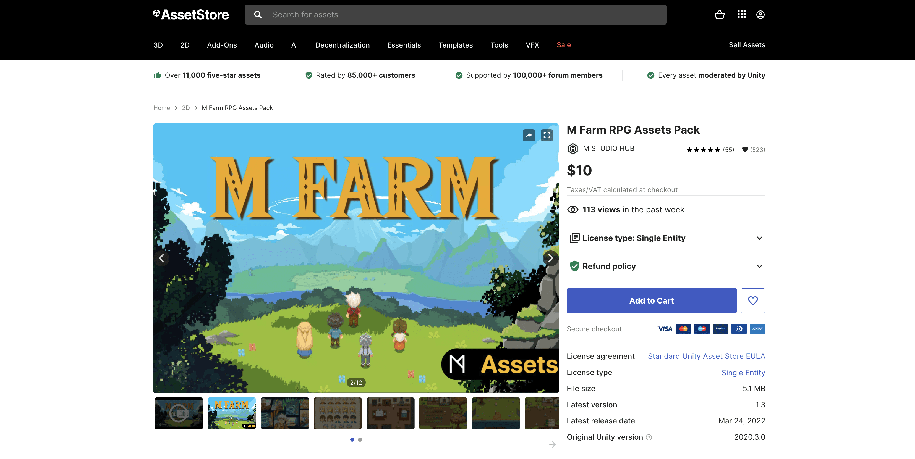Open the shopping cart icon

tap(719, 15)
